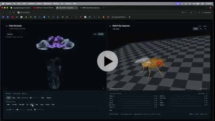Screen dimensions: 215x121
Task: Adjust the left slider in the bottom row
Action: 20,110
